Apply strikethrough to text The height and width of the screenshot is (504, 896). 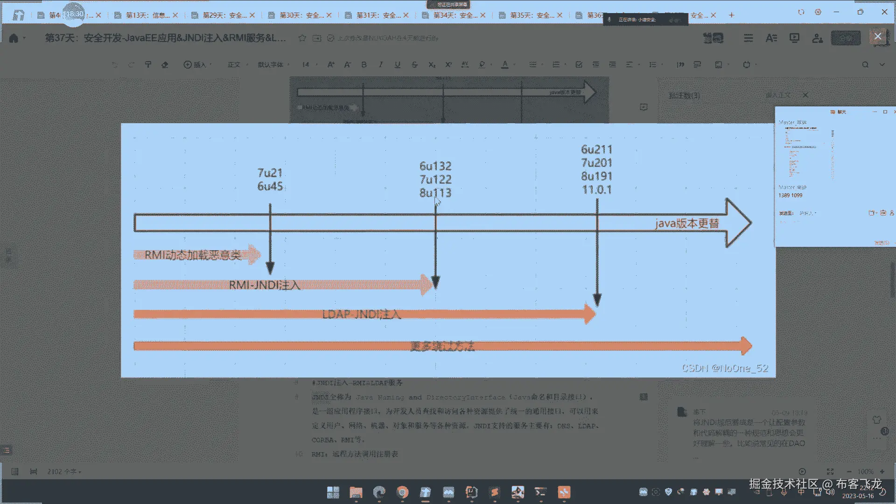pos(414,65)
